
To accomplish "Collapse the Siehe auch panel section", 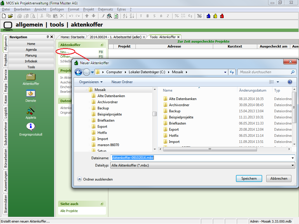I will point(102,204).
